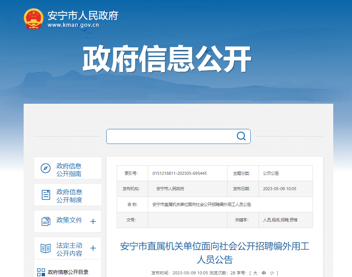Open 政府信息公开目录 section
The width and height of the screenshot is (352, 277).
[68, 272]
